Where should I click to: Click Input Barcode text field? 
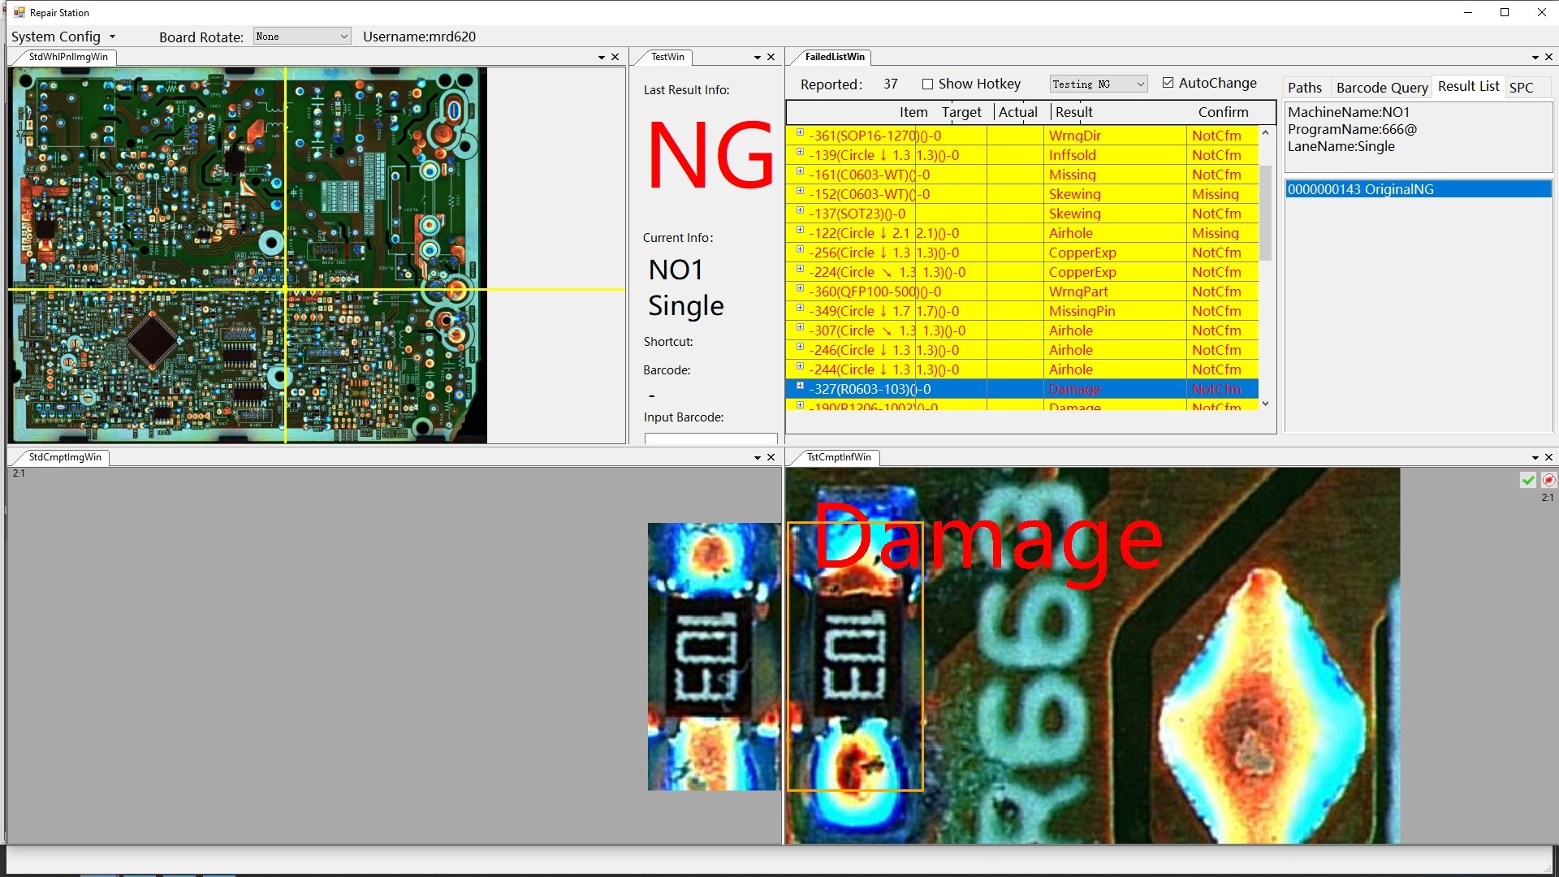(711, 438)
